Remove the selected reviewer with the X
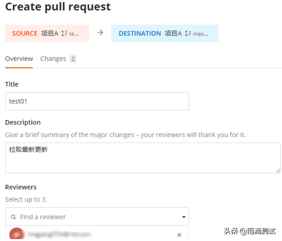This screenshot has height=241, width=282. pos(179,235)
